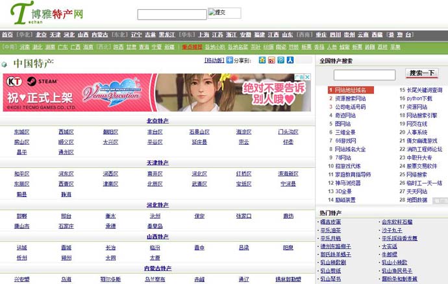448x284 pixels.
Task: Click the 和平区 link under Tianjin
Action: tap(21, 174)
